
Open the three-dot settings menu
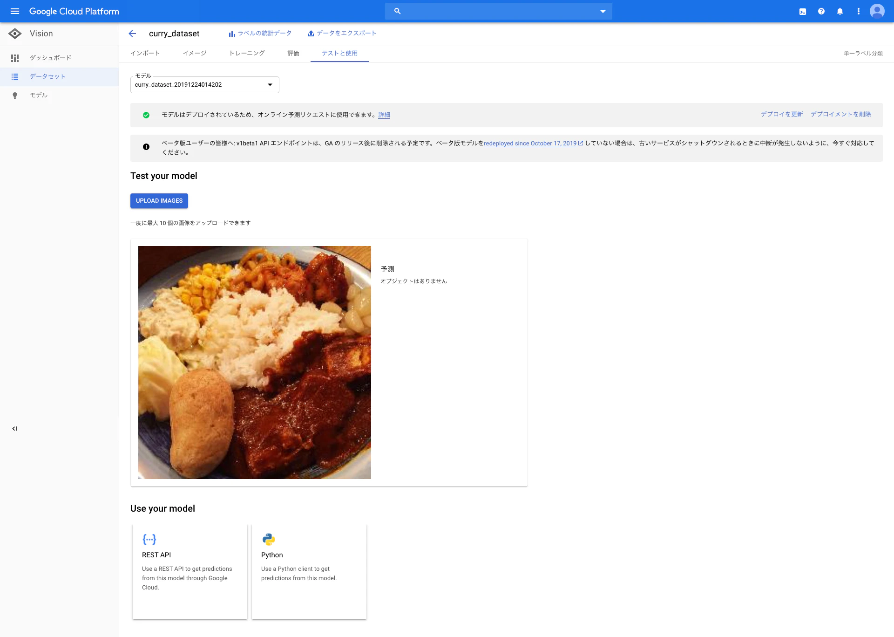[859, 12]
